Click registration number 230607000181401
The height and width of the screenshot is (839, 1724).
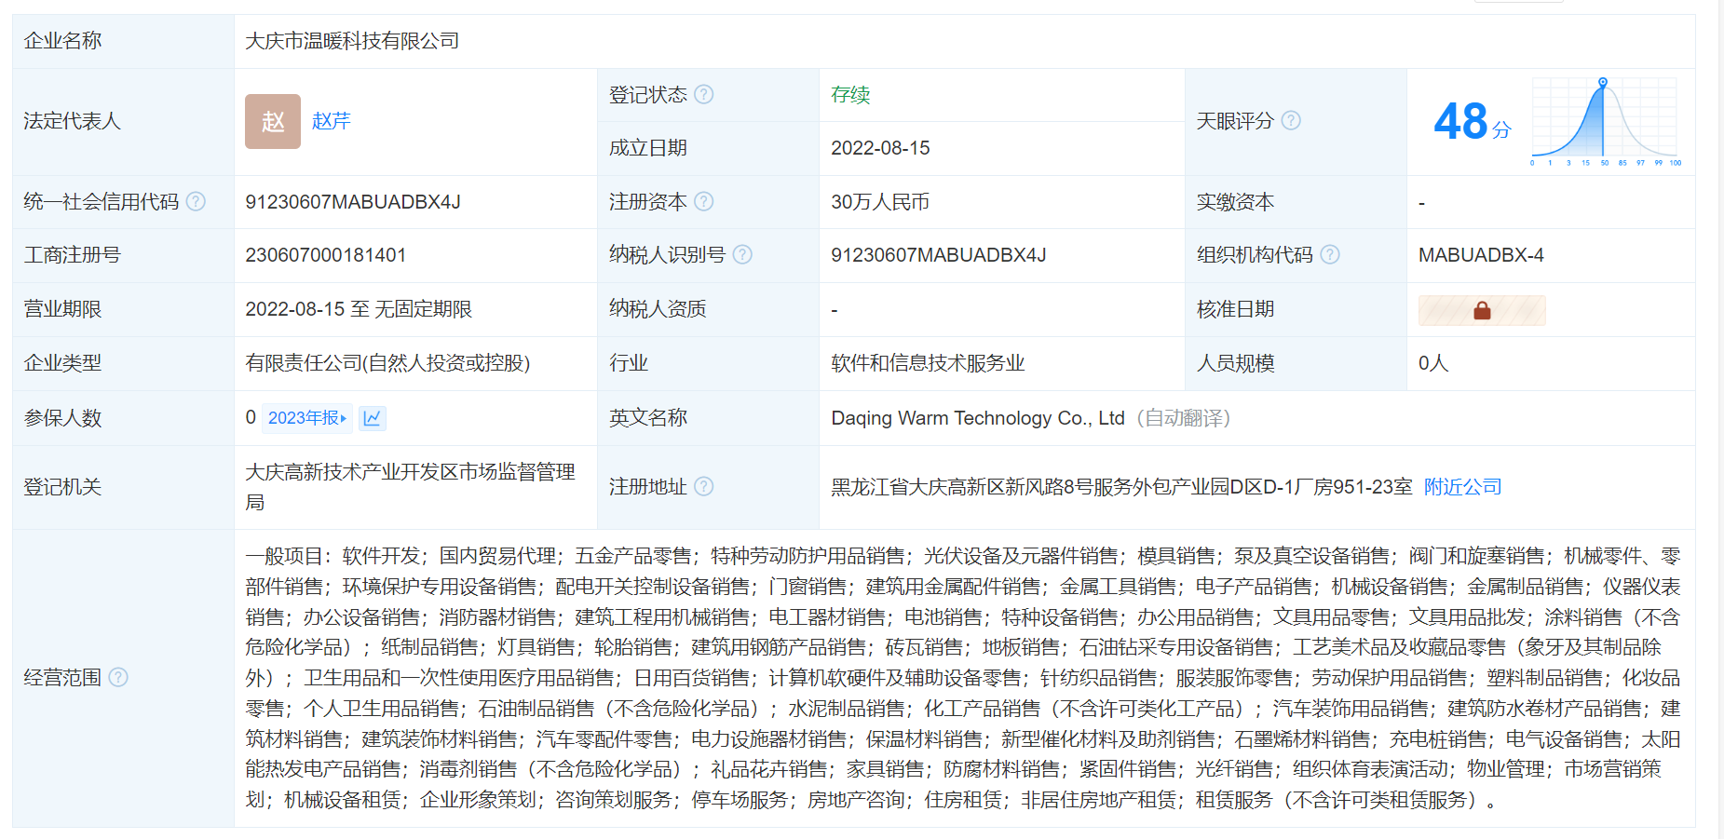point(325,255)
